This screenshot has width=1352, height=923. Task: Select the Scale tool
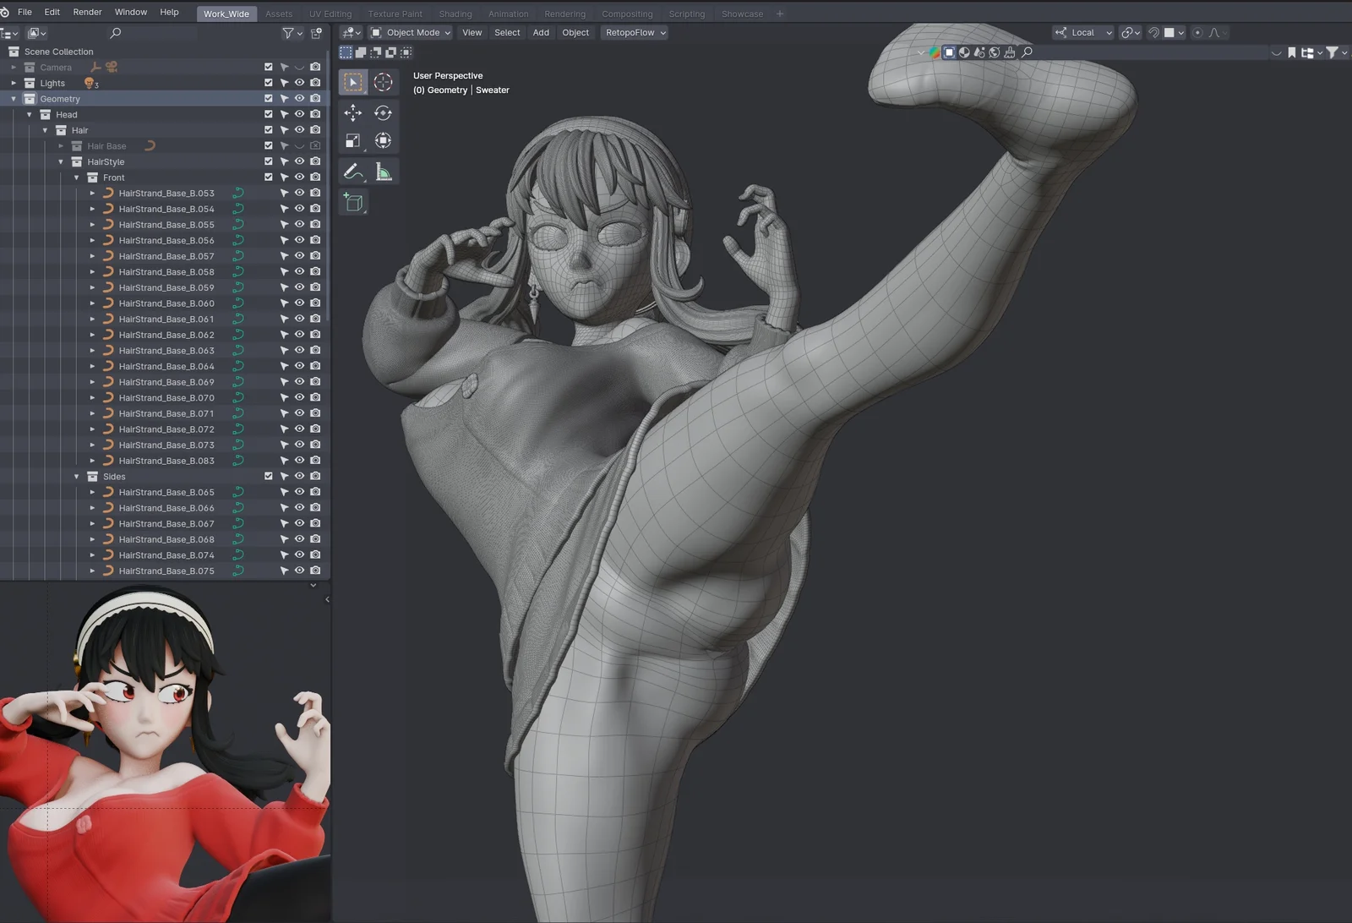click(x=353, y=140)
